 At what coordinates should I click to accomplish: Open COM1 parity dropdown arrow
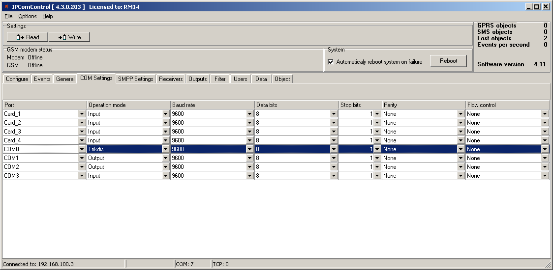pos(461,158)
